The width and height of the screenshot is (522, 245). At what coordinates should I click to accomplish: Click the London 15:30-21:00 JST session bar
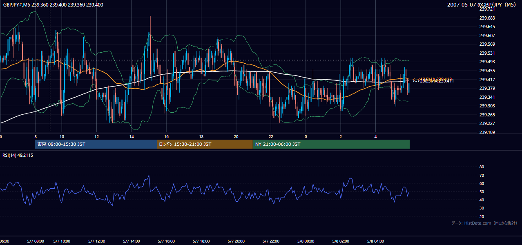point(205,144)
